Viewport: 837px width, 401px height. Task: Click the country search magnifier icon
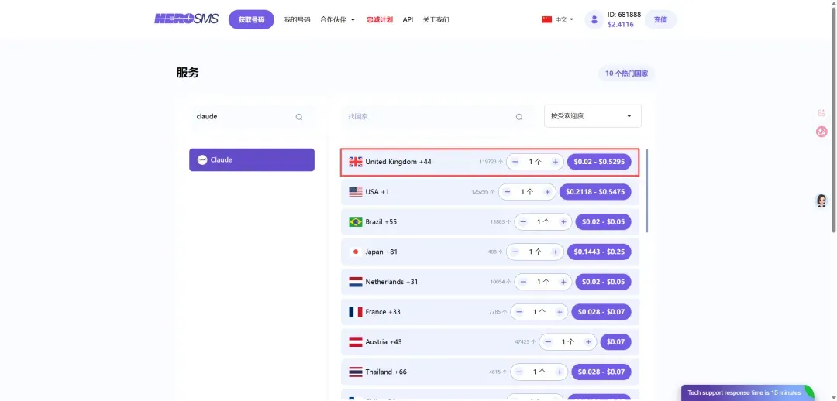pos(519,117)
